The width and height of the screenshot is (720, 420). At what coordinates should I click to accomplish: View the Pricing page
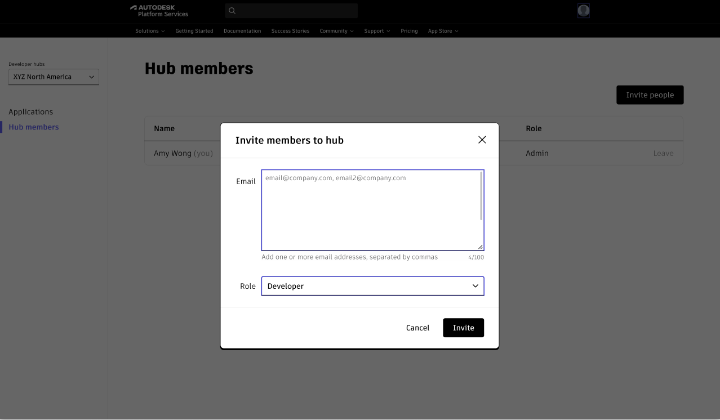pyautogui.click(x=409, y=31)
